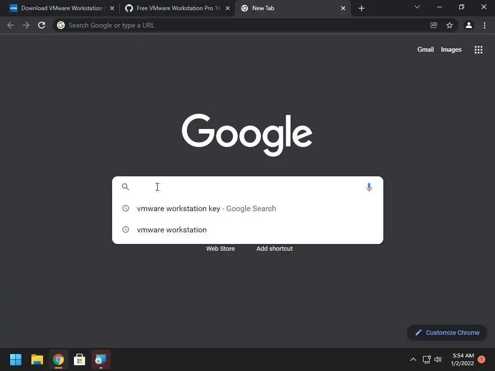Viewport: 495px width, 371px height.
Task: Close the New Tab tab
Action: [x=343, y=8]
